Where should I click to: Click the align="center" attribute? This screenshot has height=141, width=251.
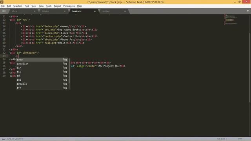[x=87, y=66]
